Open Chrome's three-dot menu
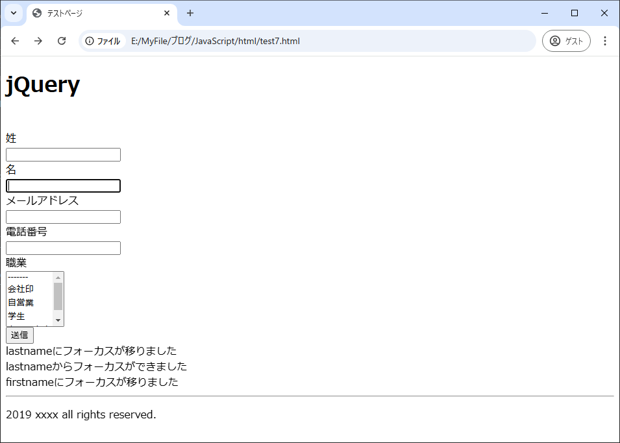Screen dimensions: 620x443 pos(605,41)
